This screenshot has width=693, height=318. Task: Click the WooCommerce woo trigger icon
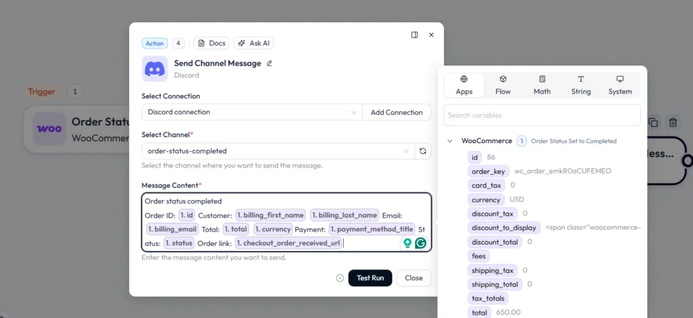pyautogui.click(x=49, y=129)
